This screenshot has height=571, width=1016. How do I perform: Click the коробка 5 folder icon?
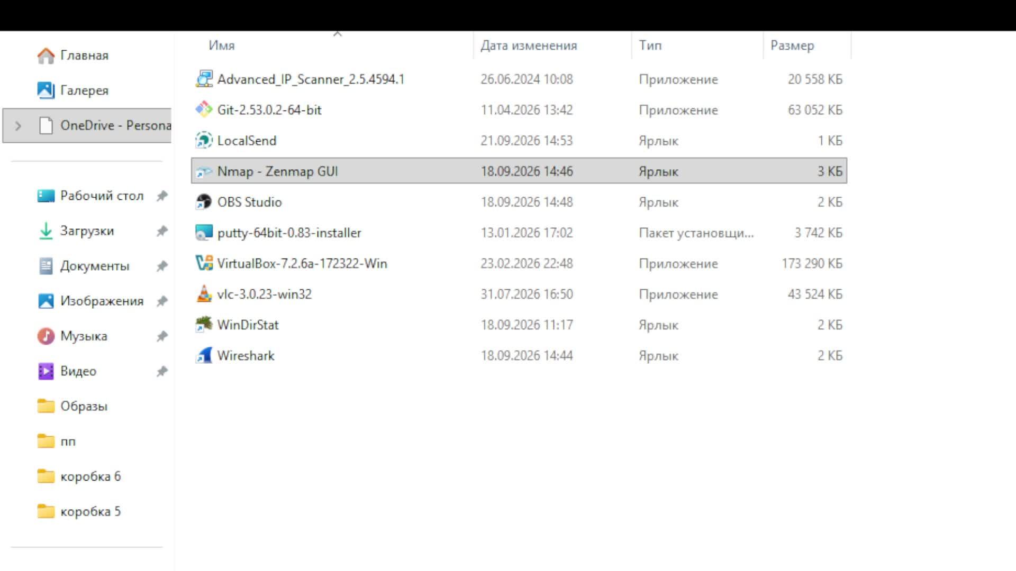point(46,511)
